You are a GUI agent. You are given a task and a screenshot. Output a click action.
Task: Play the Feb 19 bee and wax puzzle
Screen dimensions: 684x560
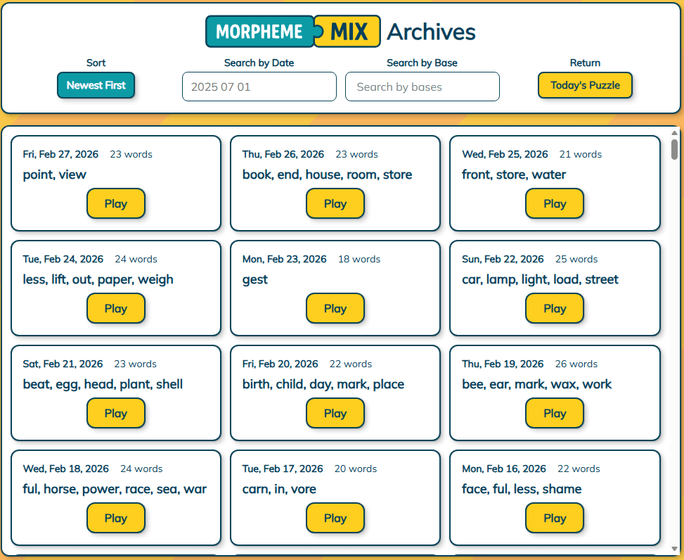click(x=555, y=413)
